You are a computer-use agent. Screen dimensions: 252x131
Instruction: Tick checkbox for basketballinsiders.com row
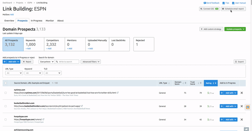6,106
